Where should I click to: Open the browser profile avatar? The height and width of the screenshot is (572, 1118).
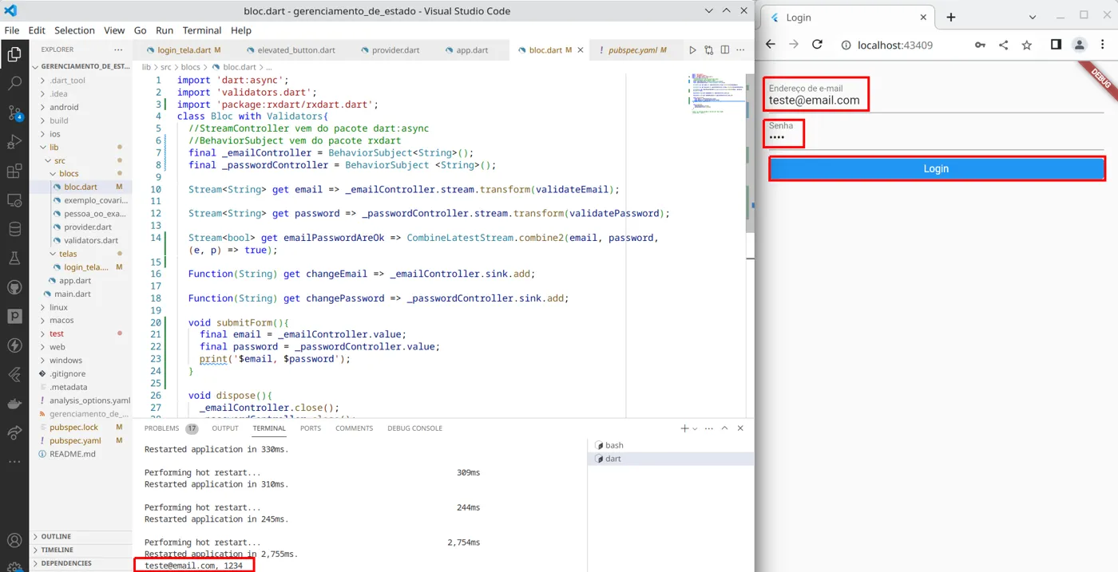tap(1079, 45)
